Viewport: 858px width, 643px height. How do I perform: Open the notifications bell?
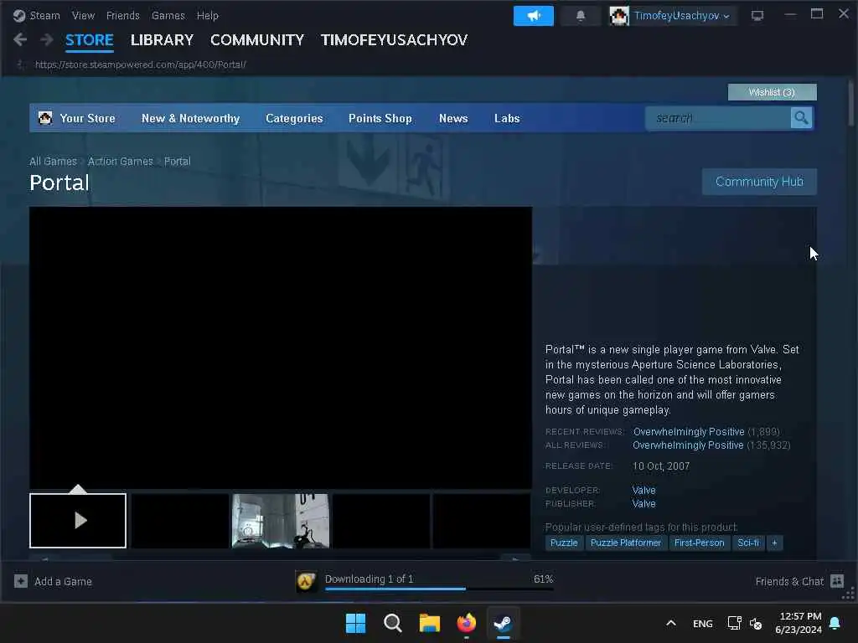pos(581,16)
